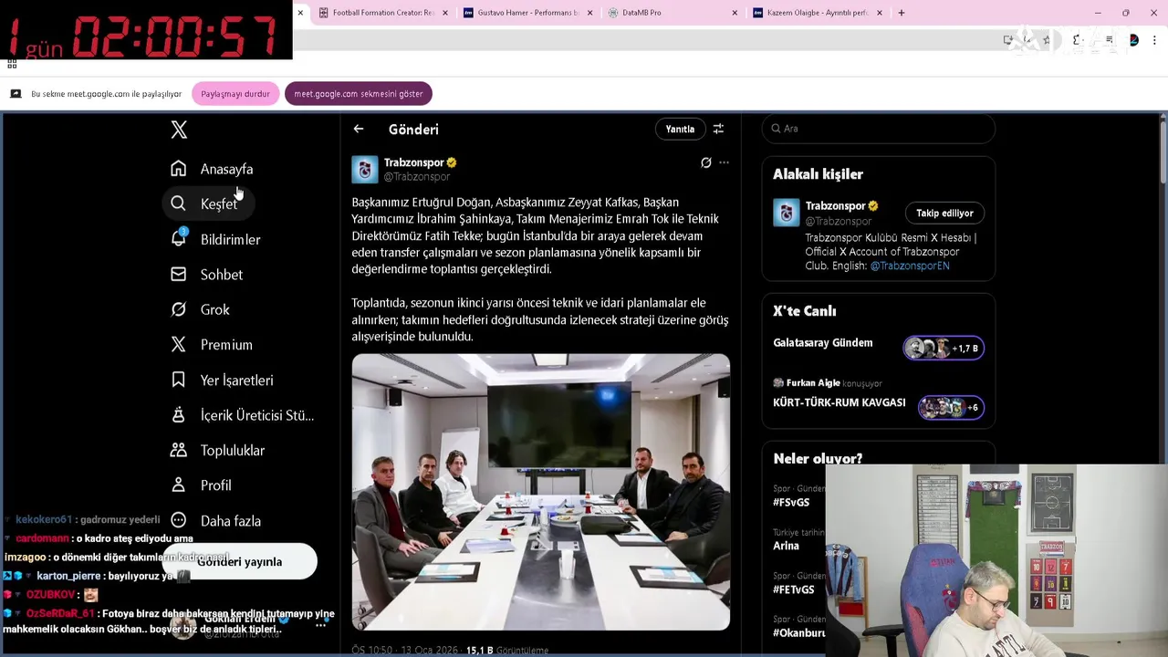
Task: Click the Gönderi yayınla button
Action: [x=239, y=562]
